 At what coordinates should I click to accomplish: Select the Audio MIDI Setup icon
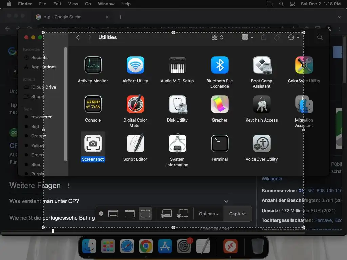pos(177,65)
